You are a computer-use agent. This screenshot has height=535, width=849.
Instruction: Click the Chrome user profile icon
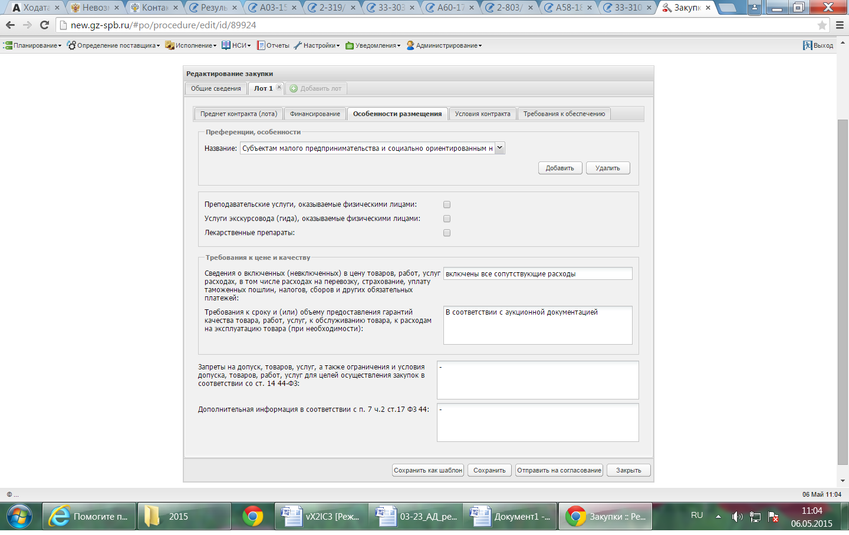pyautogui.click(x=755, y=8)
